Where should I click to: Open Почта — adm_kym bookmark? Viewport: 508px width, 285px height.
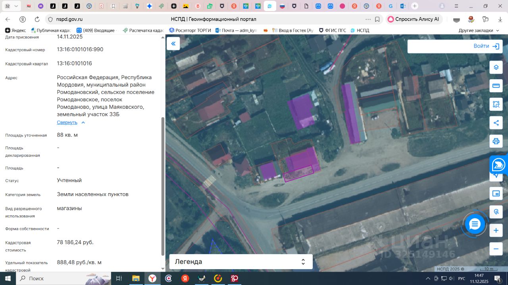pos(236,30)
